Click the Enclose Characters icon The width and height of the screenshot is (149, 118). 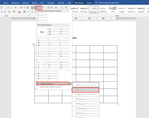(x=27, y=12)
